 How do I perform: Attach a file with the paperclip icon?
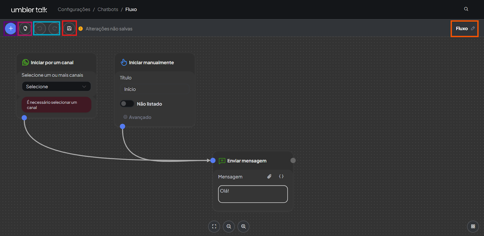tap(269, 176)
